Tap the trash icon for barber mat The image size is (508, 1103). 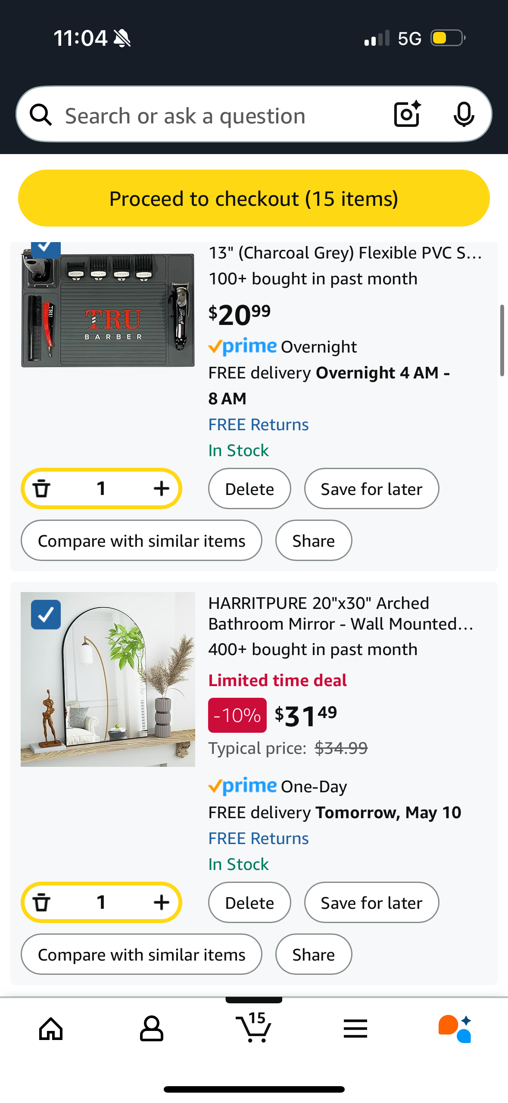pos(42,488)
